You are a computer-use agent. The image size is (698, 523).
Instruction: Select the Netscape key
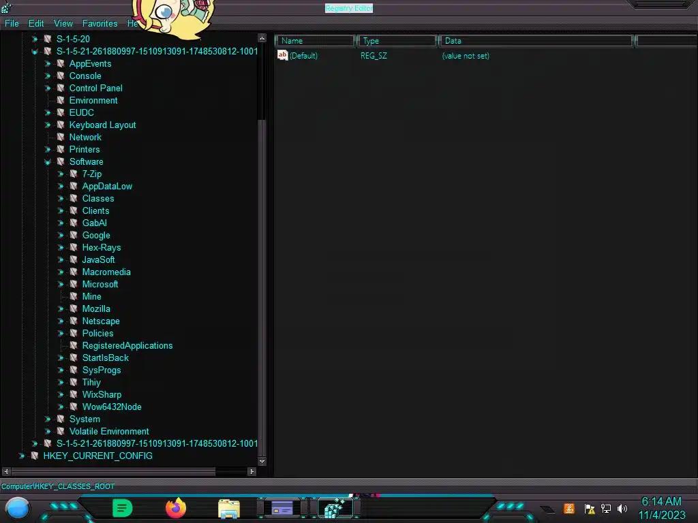click(x=101, y=321)
